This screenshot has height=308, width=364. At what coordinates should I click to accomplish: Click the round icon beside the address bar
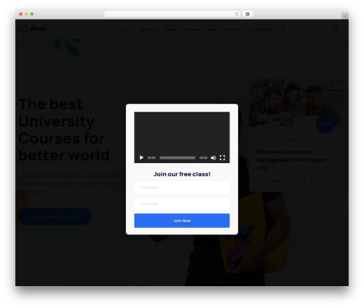pyautogui.click(x=248, y=14)
